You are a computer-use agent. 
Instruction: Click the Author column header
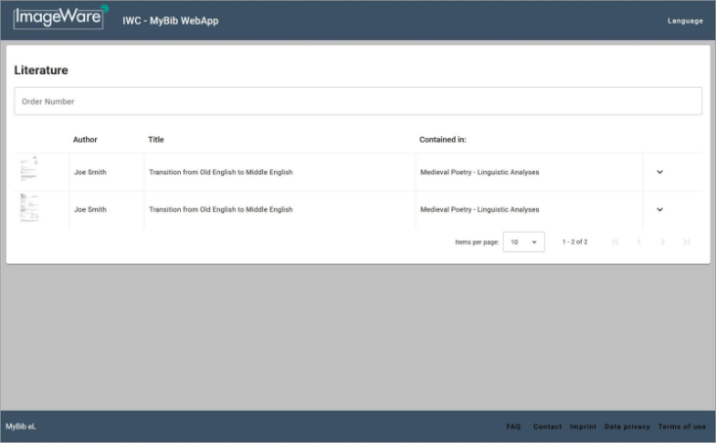point(85,140)
